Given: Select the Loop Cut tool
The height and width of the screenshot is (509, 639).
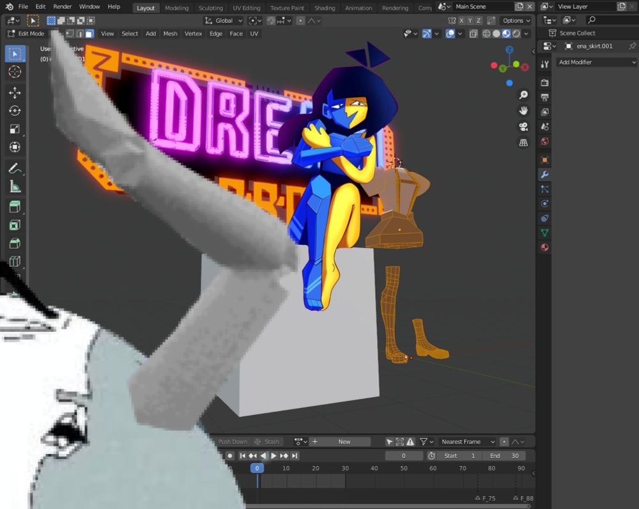Looking at the screenshot, I should coord(15,262).
